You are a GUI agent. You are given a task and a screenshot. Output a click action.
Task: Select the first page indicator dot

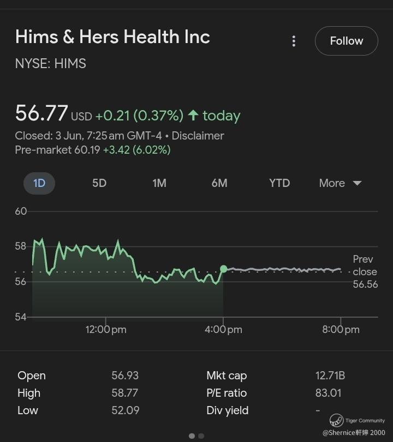(192, 436)
